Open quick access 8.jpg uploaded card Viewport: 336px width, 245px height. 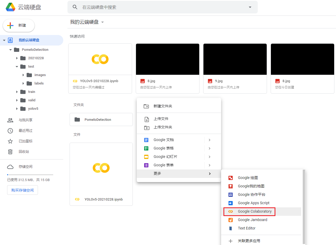coord(168,68)
